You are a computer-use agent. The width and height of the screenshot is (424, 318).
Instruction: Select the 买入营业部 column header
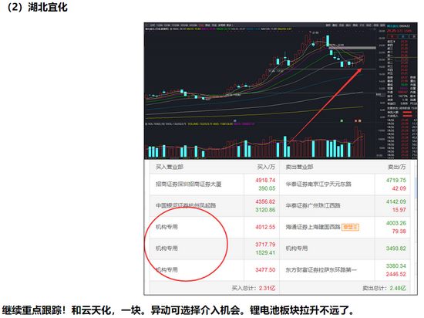(x=170, y=167)
